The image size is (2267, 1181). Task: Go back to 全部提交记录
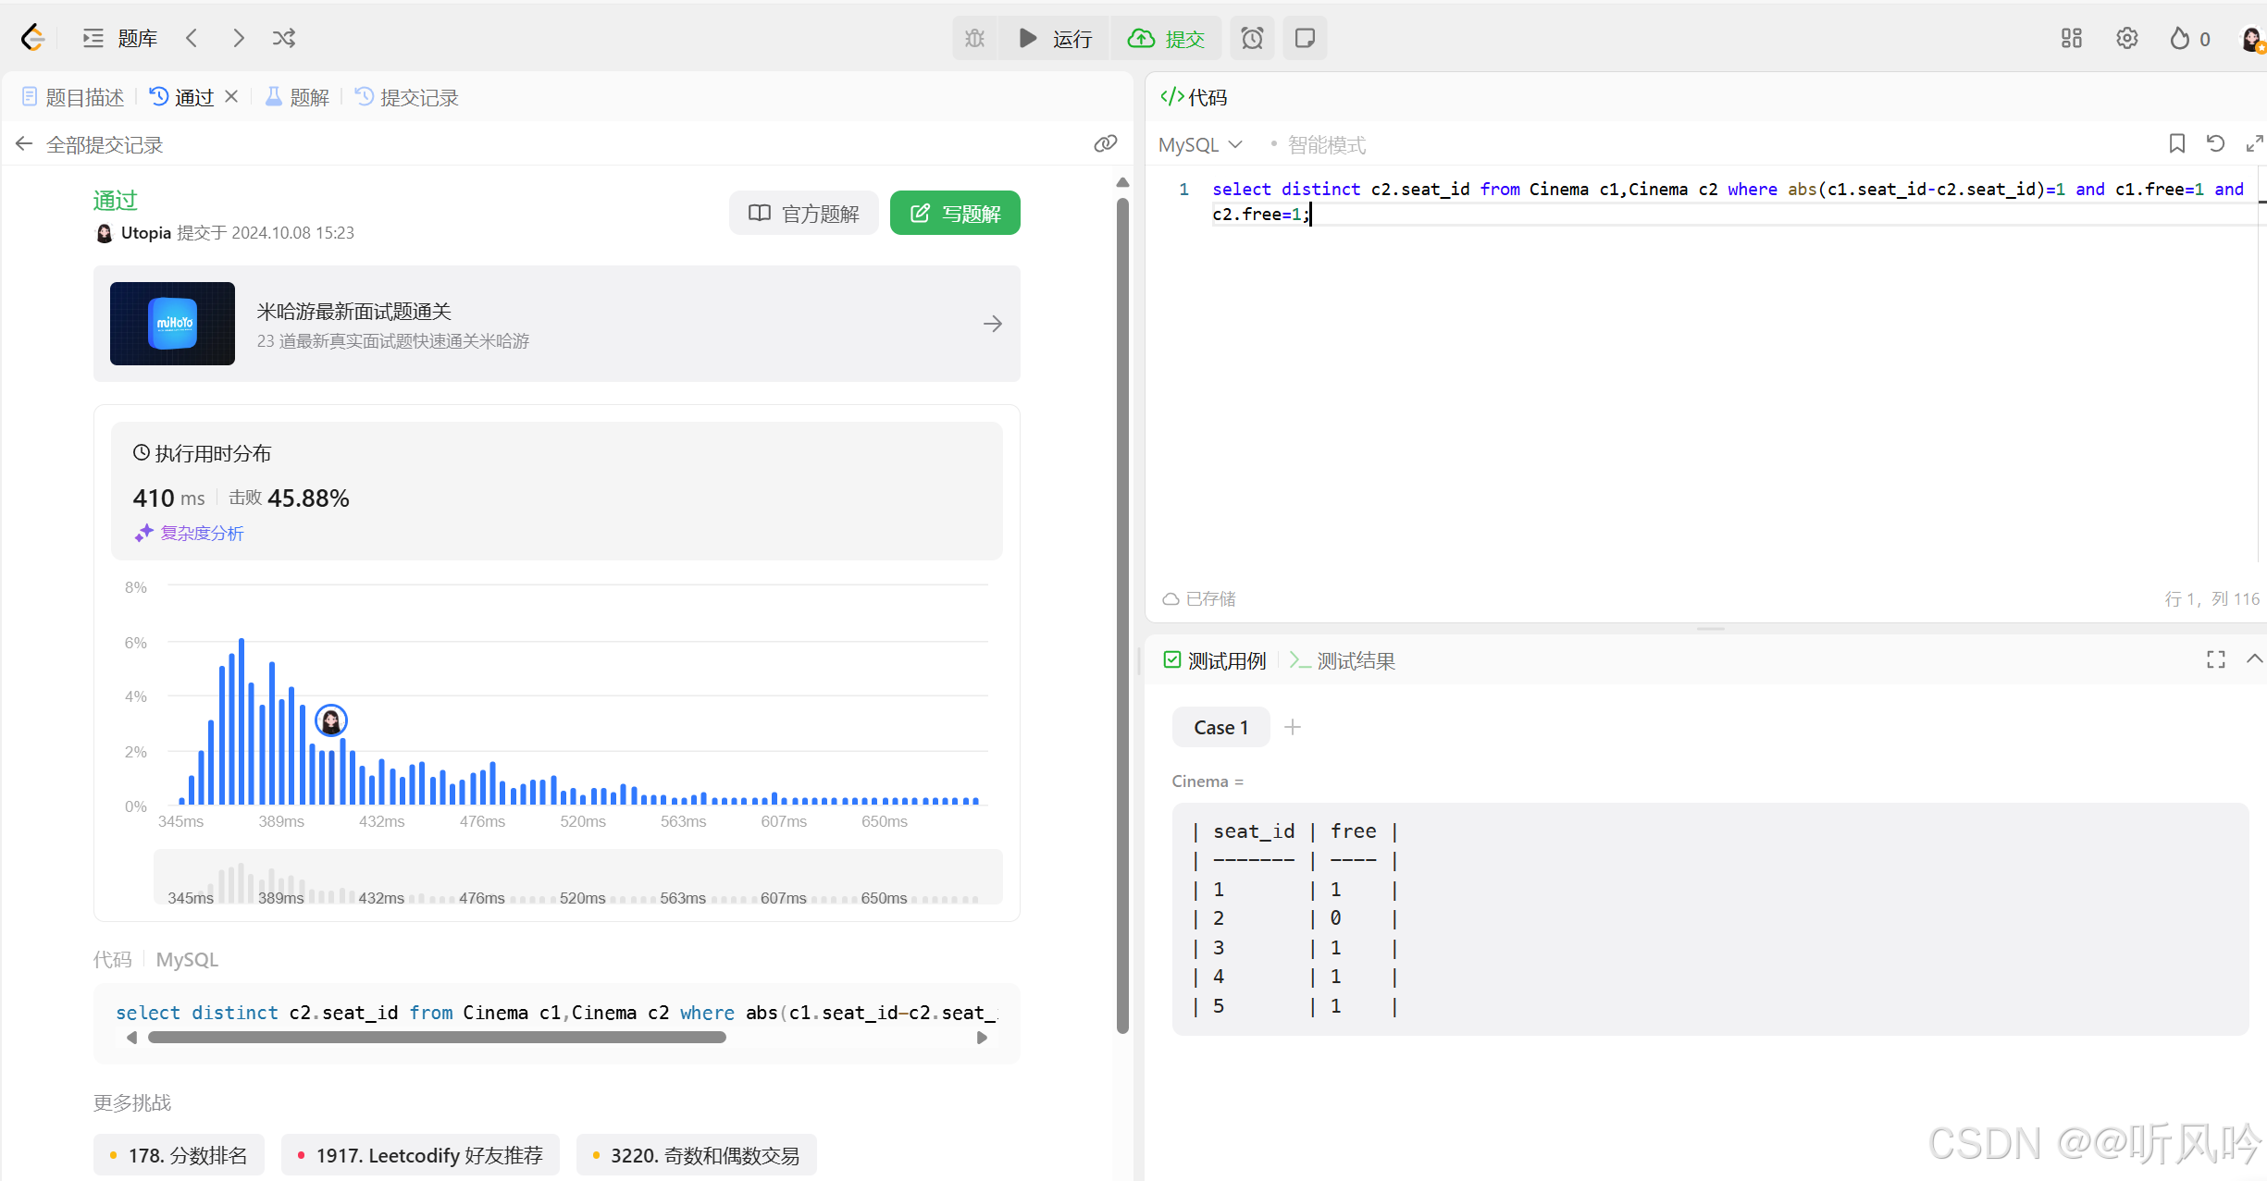pyautogui.click(x=90, y=144)
